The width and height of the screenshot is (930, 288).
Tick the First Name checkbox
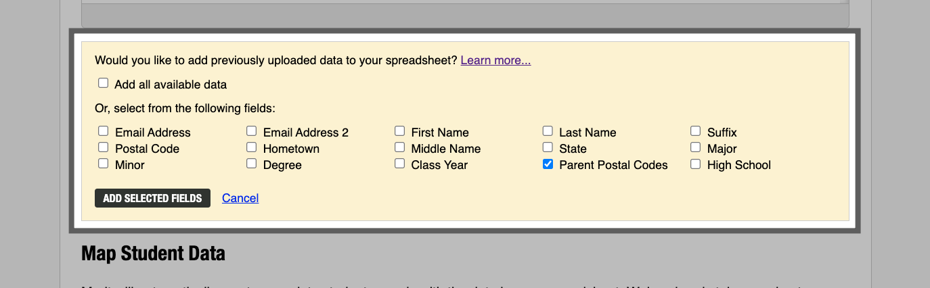(x=400, y=131)
